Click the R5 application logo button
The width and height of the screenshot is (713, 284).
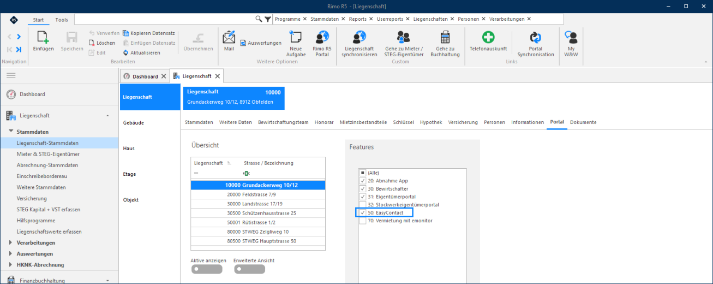pyautogui.click(x=14, y=20)
